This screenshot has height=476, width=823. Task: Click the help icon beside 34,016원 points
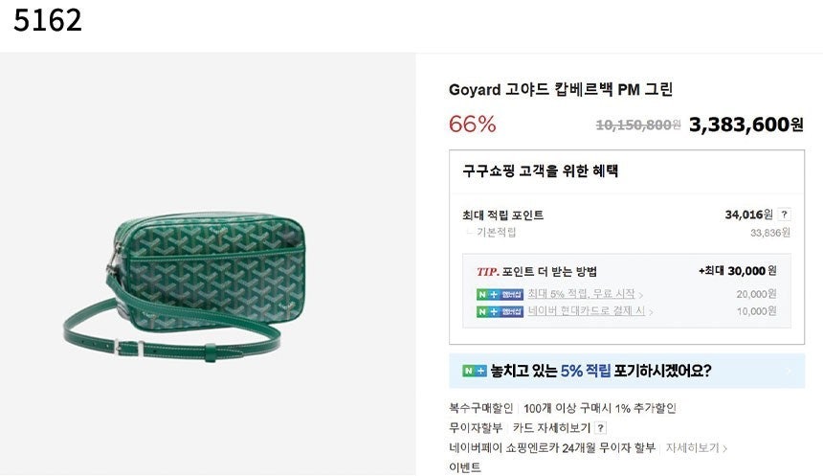pos(785,215)
